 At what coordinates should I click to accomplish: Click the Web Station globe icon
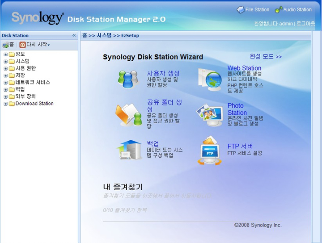click(x=210, y=80)
